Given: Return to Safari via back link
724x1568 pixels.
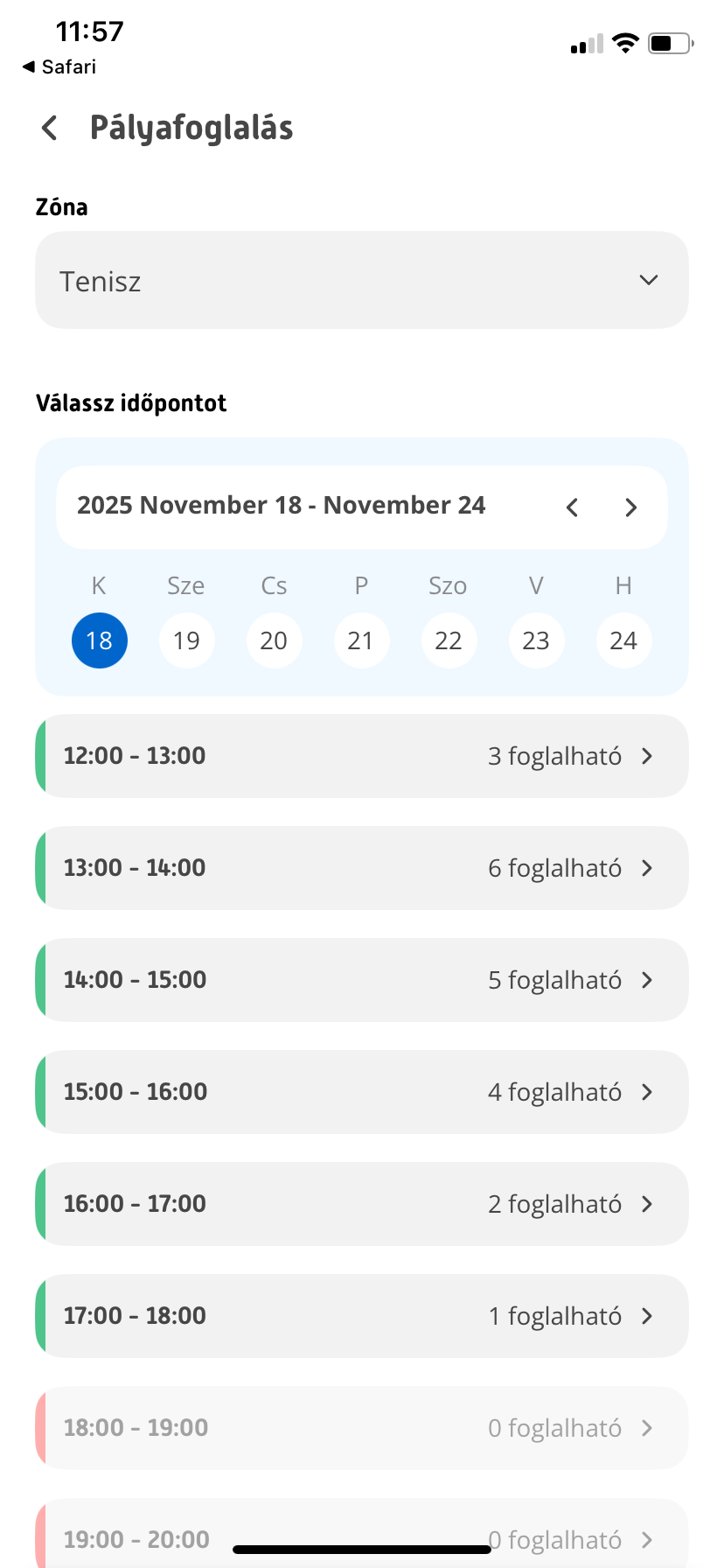Looking at the screenshot, I should (59, 66).
